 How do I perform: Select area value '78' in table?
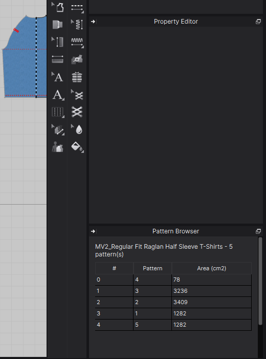tap(212, 280)
